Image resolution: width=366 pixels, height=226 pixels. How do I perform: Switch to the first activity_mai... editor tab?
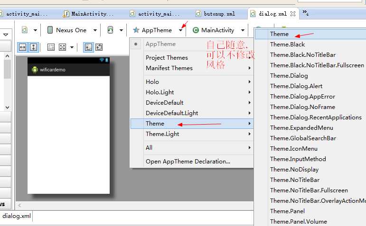(x=24, y=14)
